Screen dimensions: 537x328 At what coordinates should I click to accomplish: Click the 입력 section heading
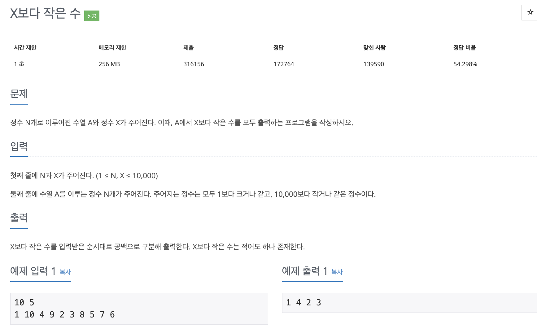(x=19, y=146)
